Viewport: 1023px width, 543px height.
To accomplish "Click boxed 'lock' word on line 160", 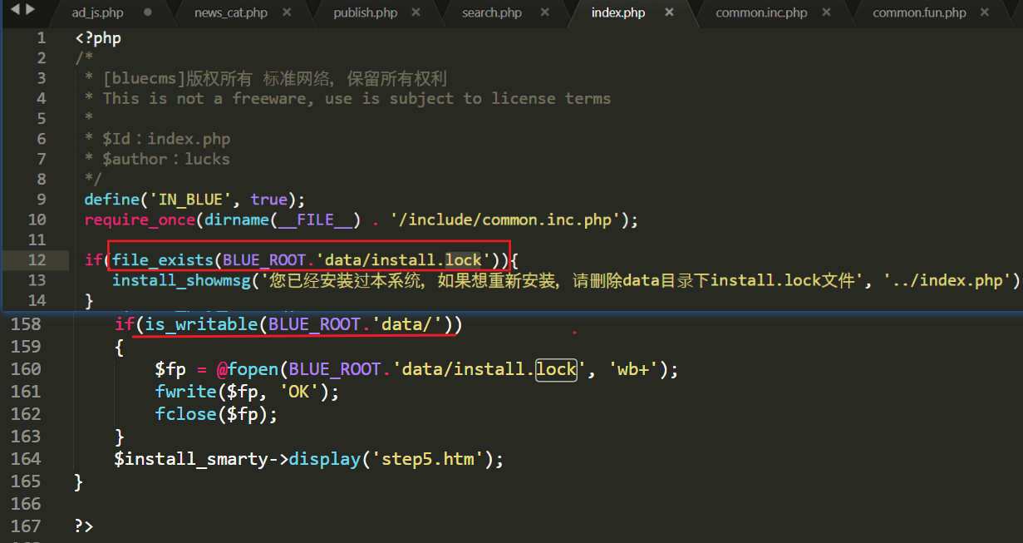I will click(x=557, y=369).
